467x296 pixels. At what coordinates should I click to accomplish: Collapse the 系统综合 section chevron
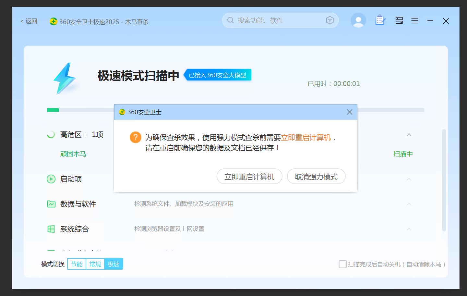tap(409, 229)
